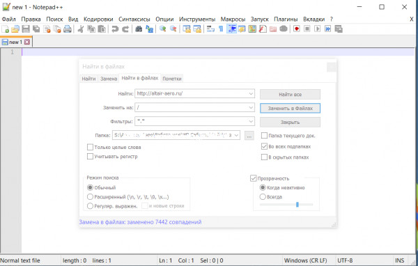
Task: Click the 'Заменить в Файлах' button
Action: (x=290, y=108)
